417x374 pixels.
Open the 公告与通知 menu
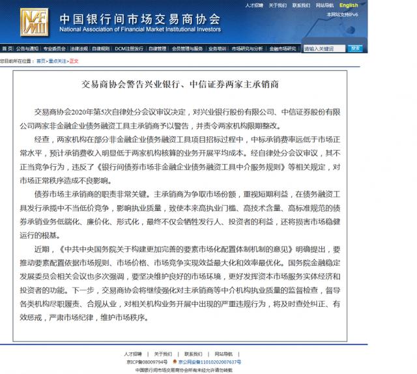point(27,48)
